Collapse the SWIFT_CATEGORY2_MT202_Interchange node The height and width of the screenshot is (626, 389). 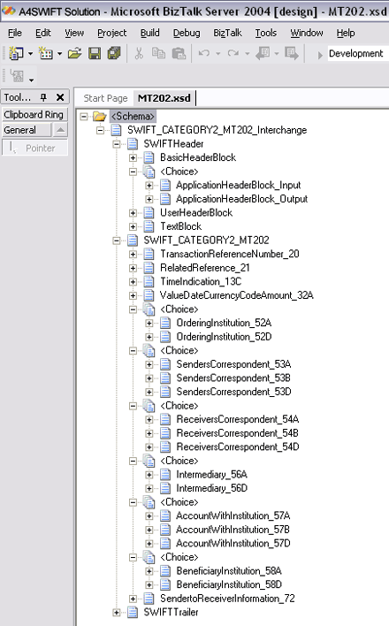pos(100,130)
